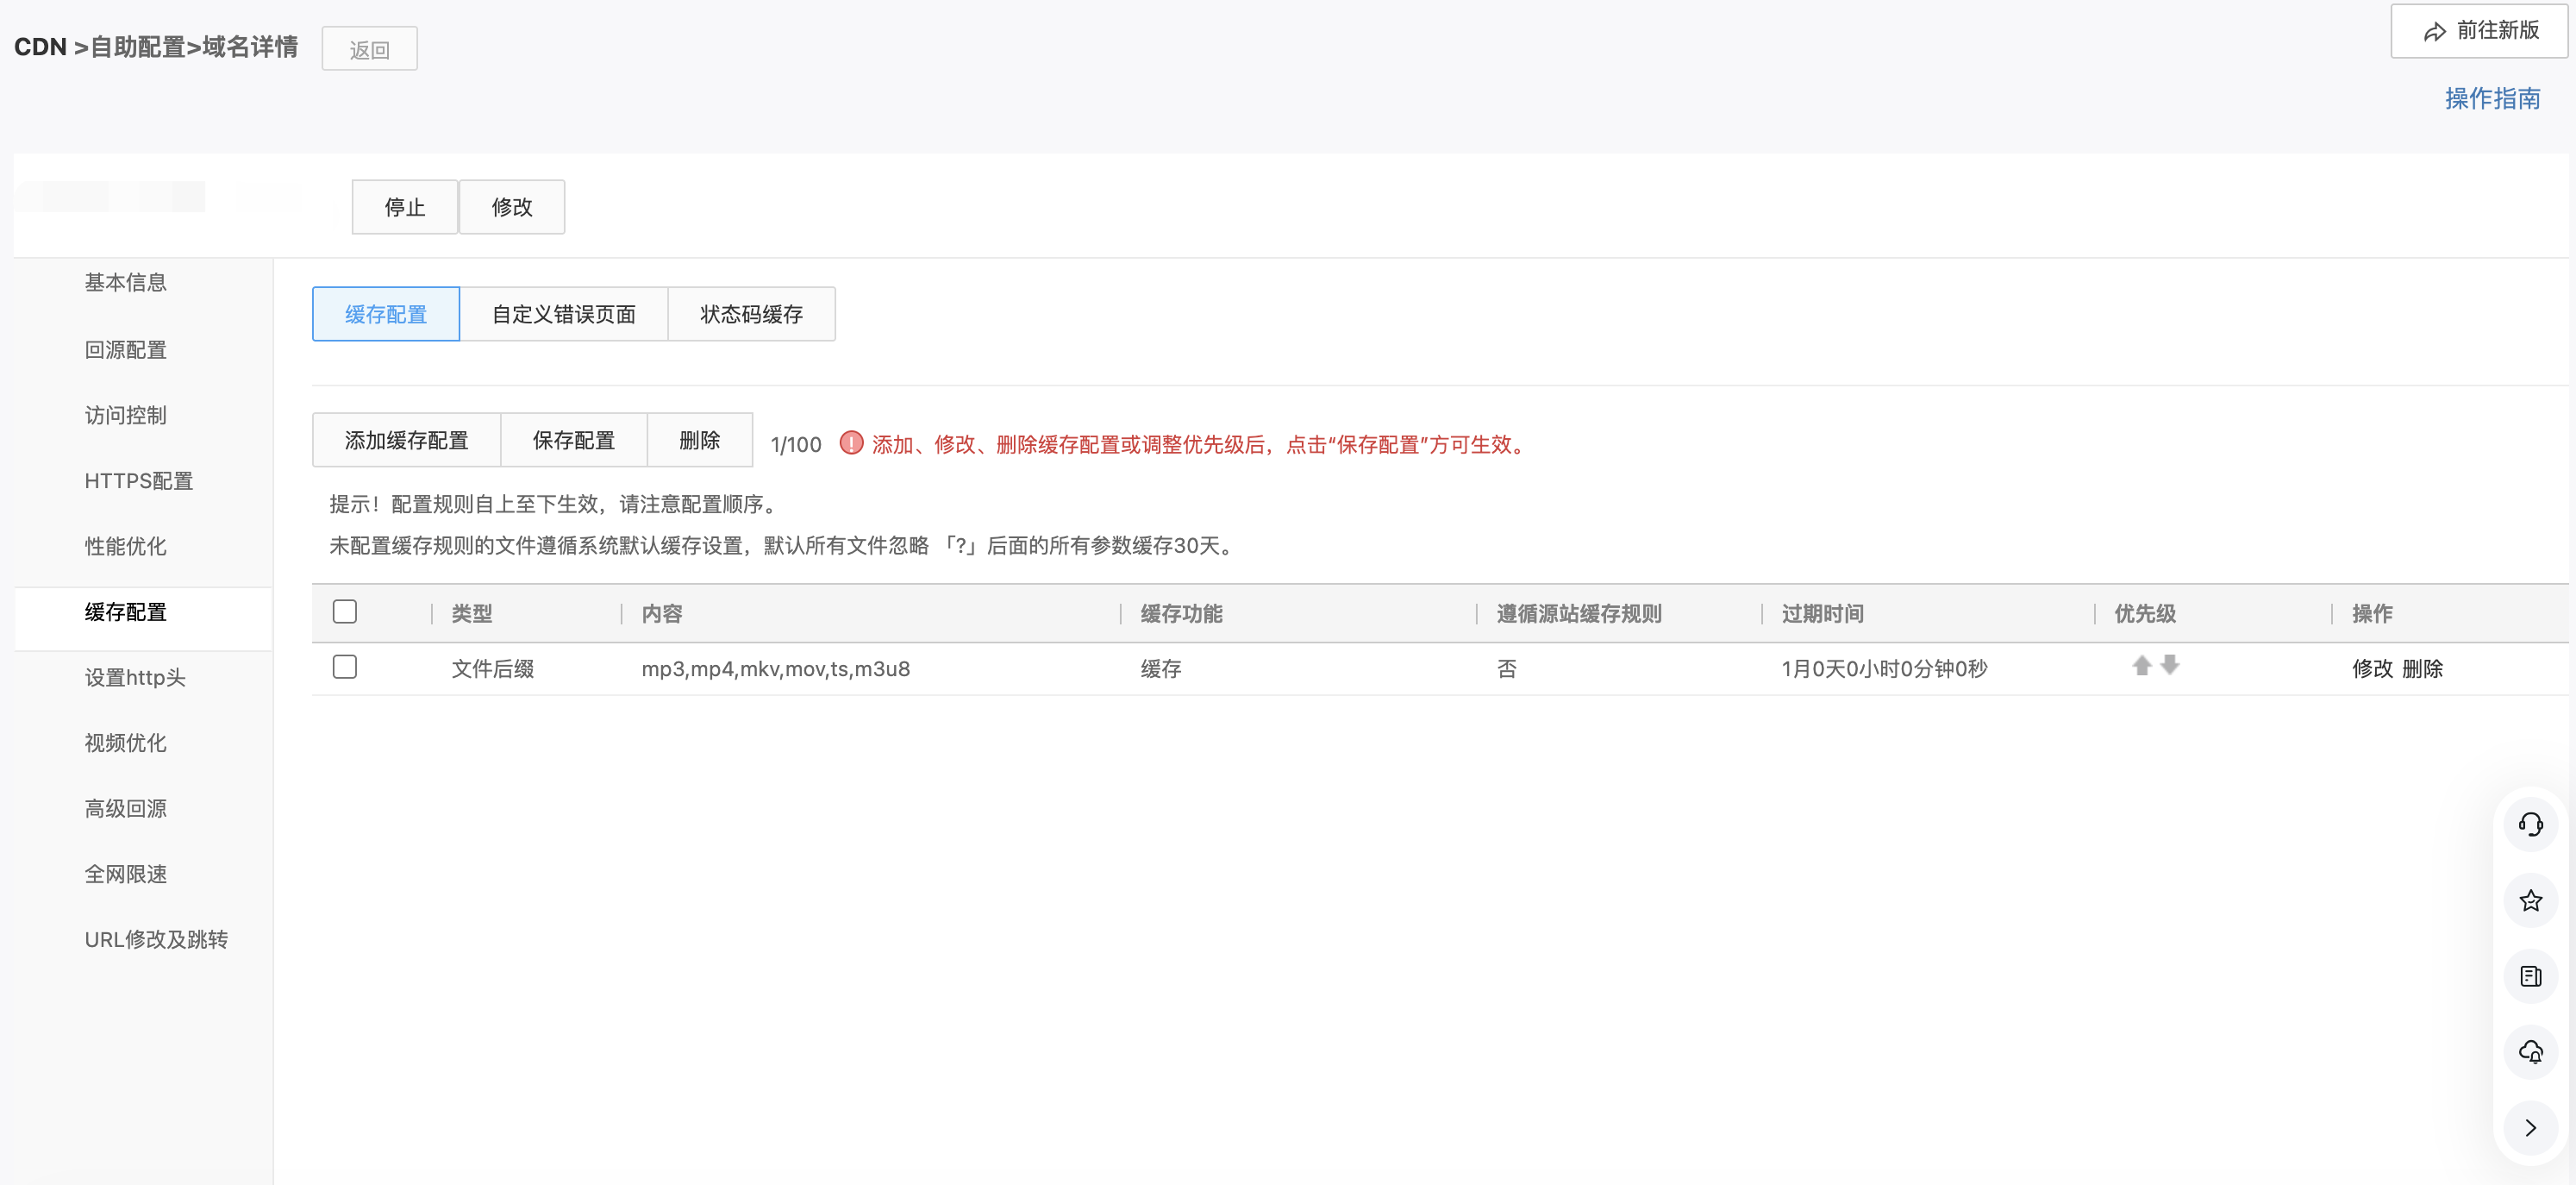Check the mp3,mp4 file suffix row checkbox

tap(345, 667)
